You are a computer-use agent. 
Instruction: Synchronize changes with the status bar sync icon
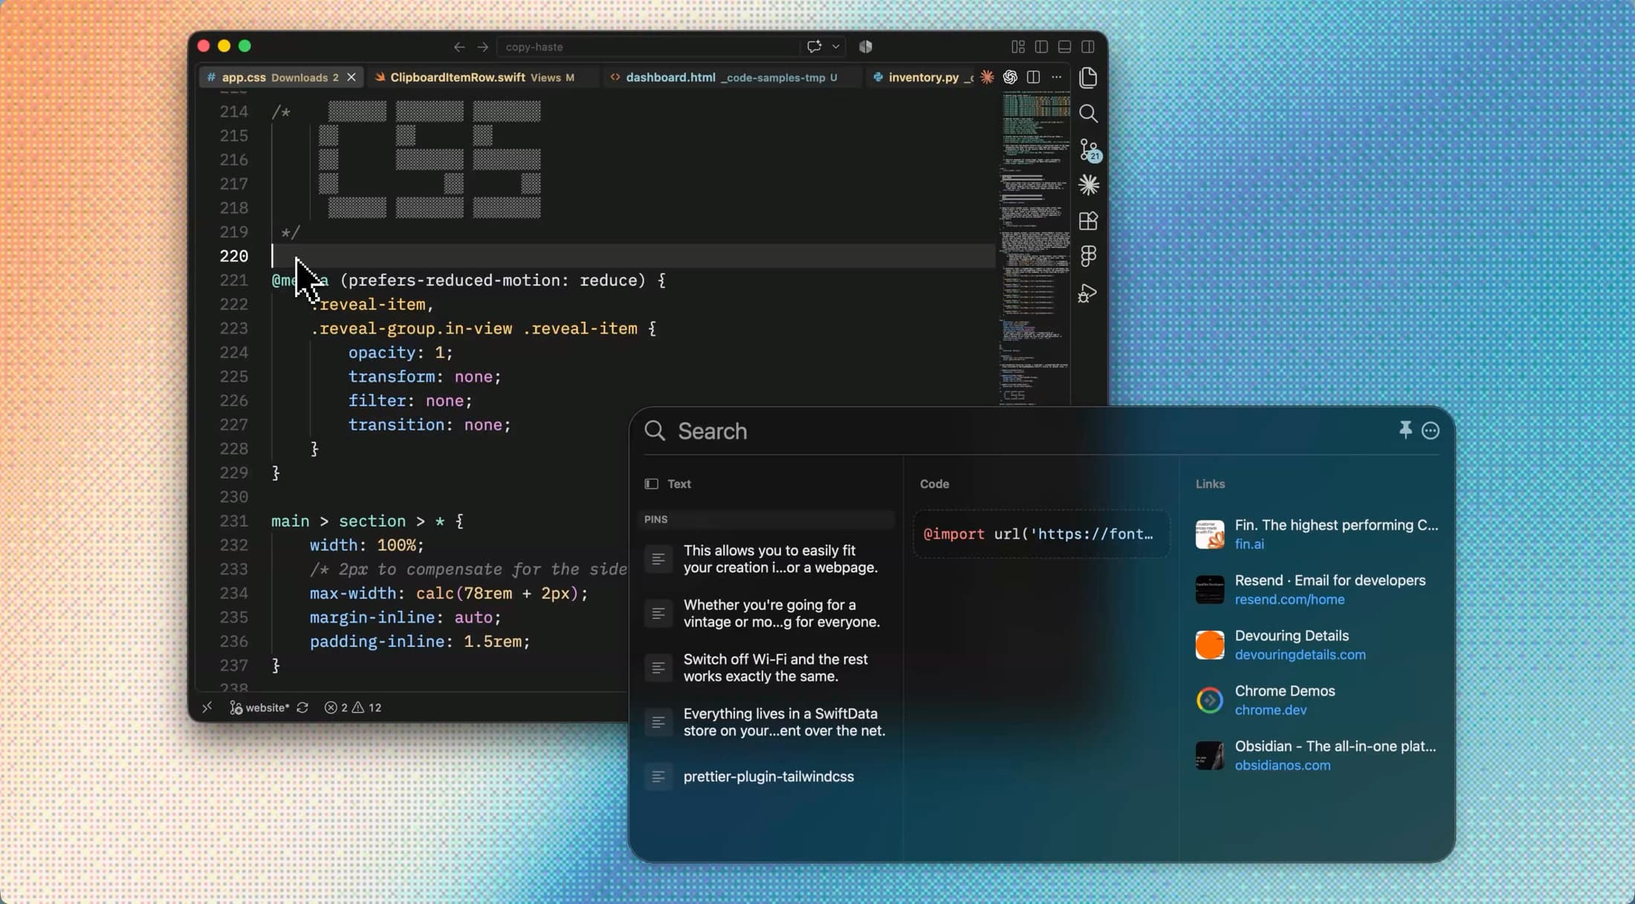point(302,707)
